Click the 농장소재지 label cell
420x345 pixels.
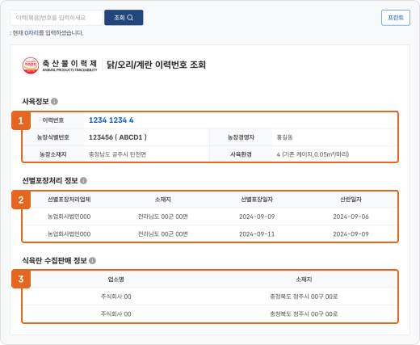tap(53, 154)
